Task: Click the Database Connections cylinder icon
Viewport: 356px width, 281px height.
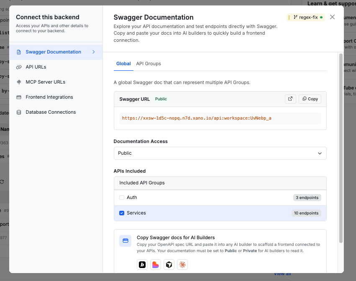Action: [19, 112]
